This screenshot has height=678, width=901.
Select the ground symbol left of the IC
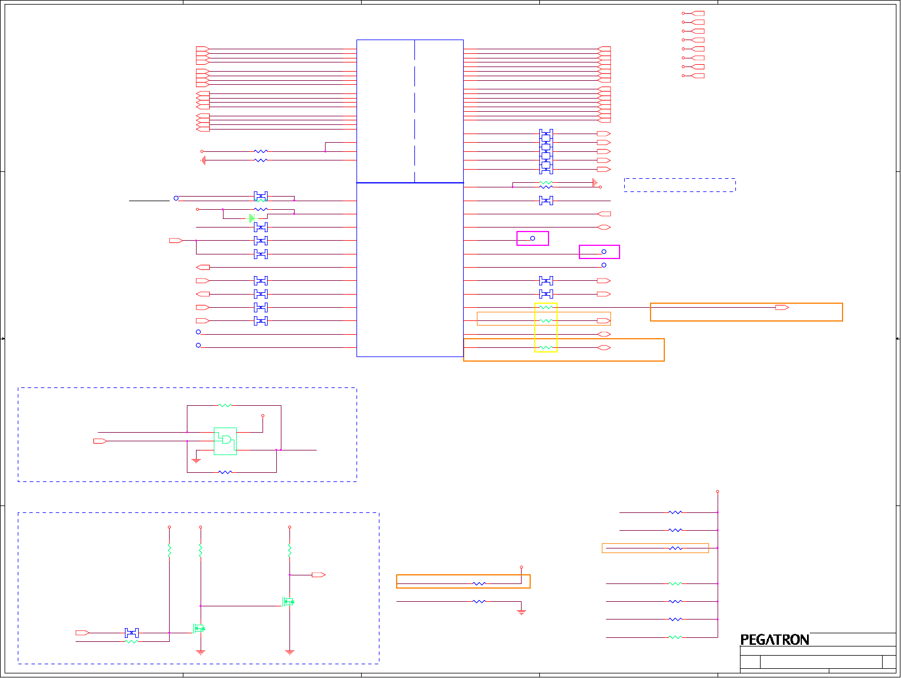[x=203, y=160]
